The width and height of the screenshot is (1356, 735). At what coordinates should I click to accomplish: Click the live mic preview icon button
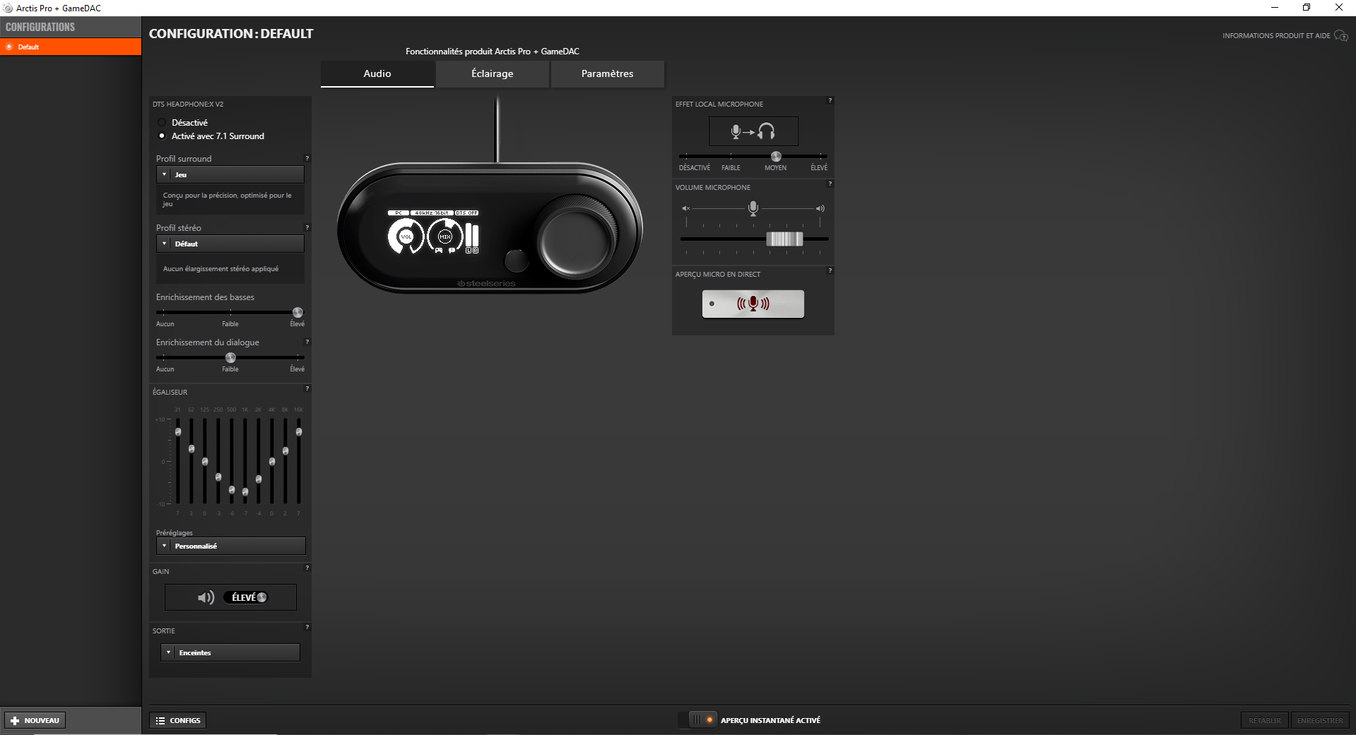(753, 304)
